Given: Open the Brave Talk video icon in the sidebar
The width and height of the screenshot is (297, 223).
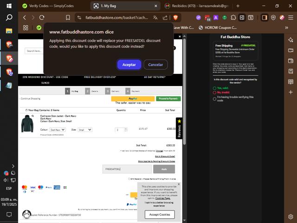Looking at the screenshot, I should click(x=291, y=50).
